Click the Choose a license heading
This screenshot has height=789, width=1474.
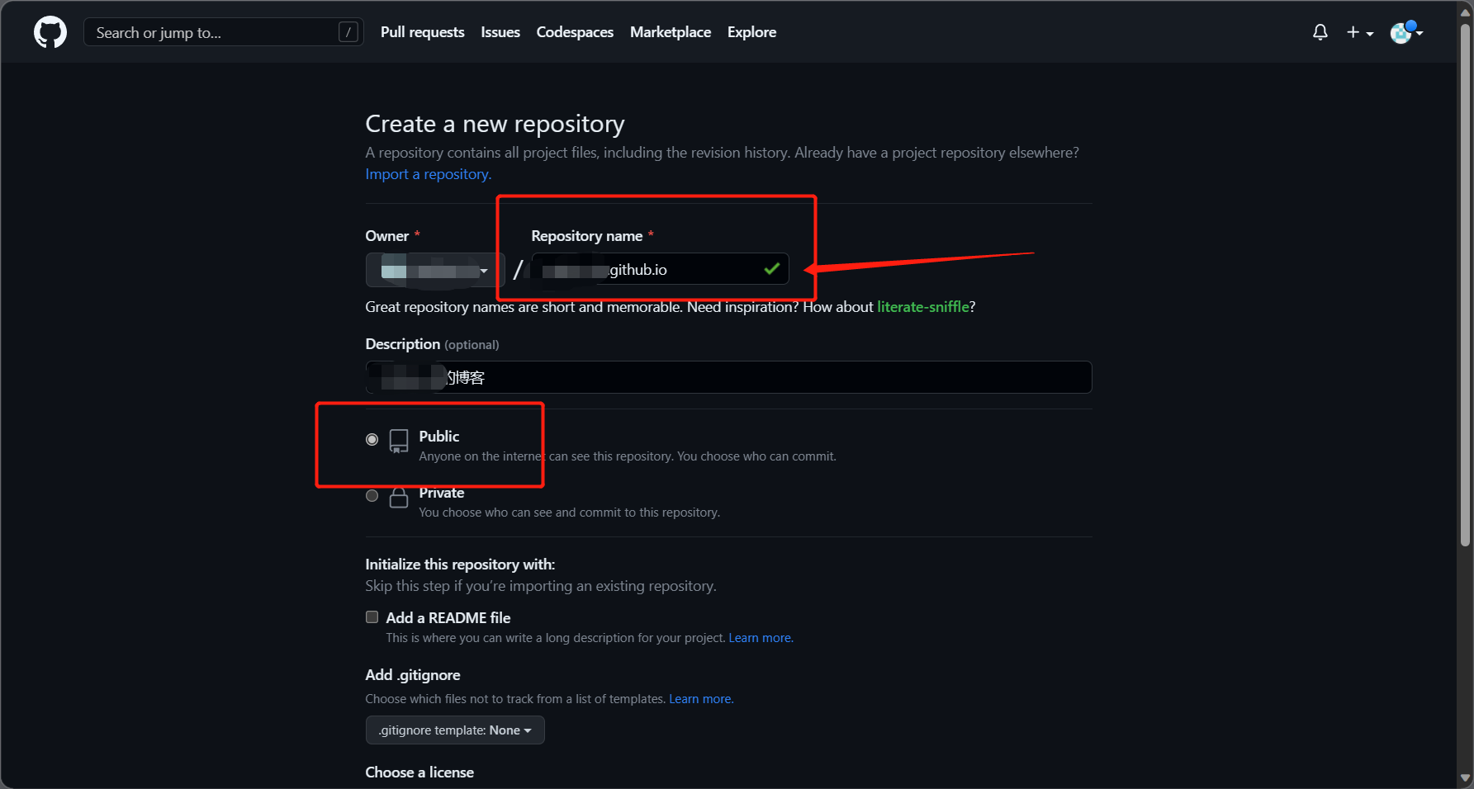pyautogui.click(x=419, y=772)
